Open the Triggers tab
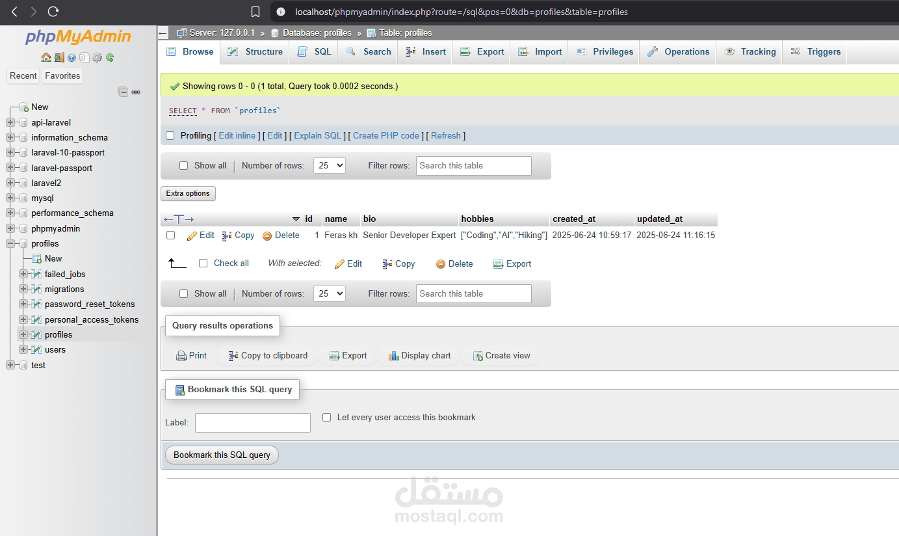Image resolution: width=899 pixels, height=536 pixels. 815,52
